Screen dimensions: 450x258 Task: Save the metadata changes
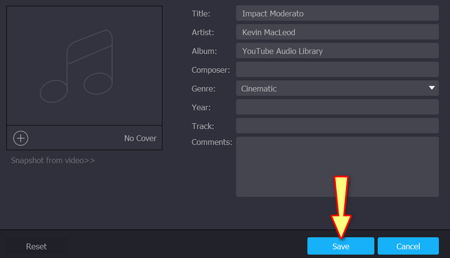pos(340,246)
